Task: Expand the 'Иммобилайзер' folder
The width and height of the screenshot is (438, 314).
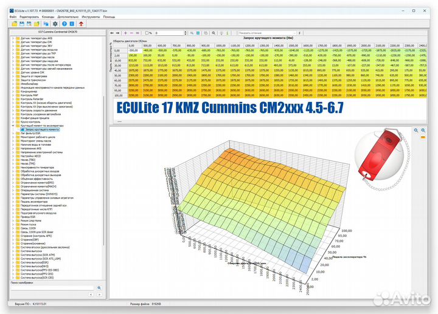Action: coord(13,84)
